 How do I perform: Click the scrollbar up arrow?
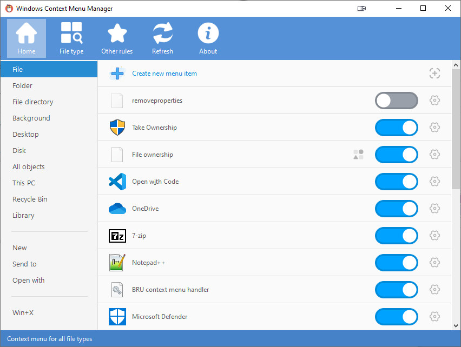[456, 65]
